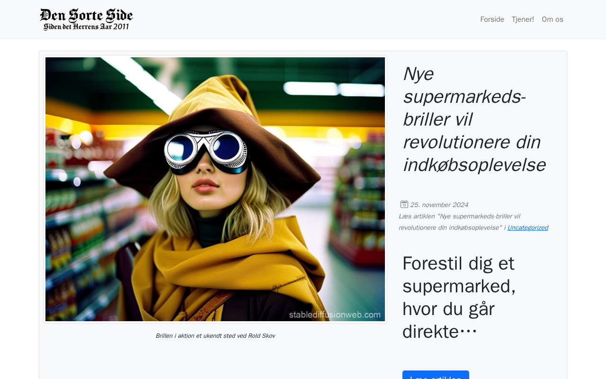The image size is (606, 379).
Task: Click the Den Sorte Side logo
Action: click(87, 19)
